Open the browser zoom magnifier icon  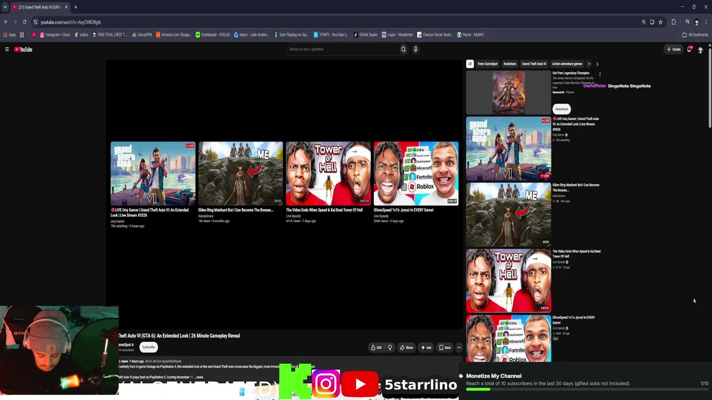click(x=644, y=22)
